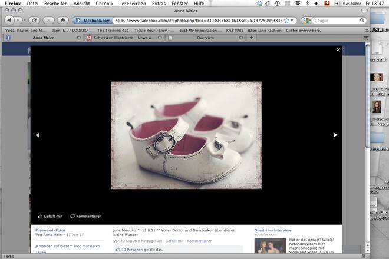Switch to the Overview tab

click(x=205, y=38)
